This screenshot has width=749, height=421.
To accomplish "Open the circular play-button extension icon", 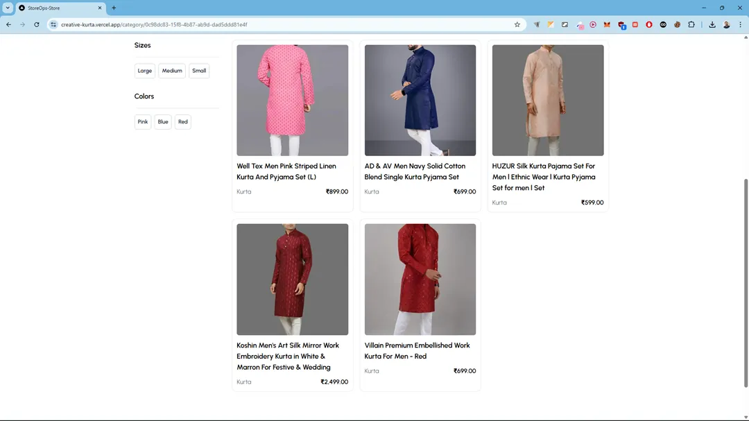I will click(x=593, y=24).
